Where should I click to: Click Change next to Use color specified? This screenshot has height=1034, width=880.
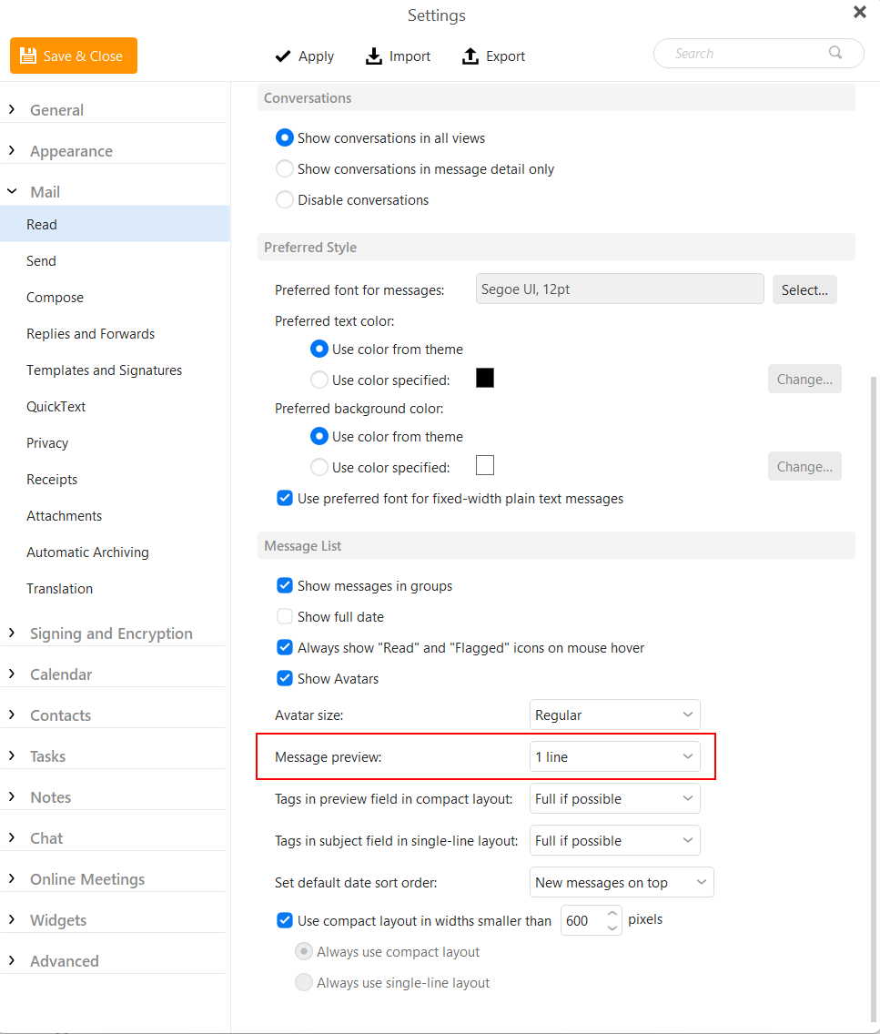click(804, 379)
